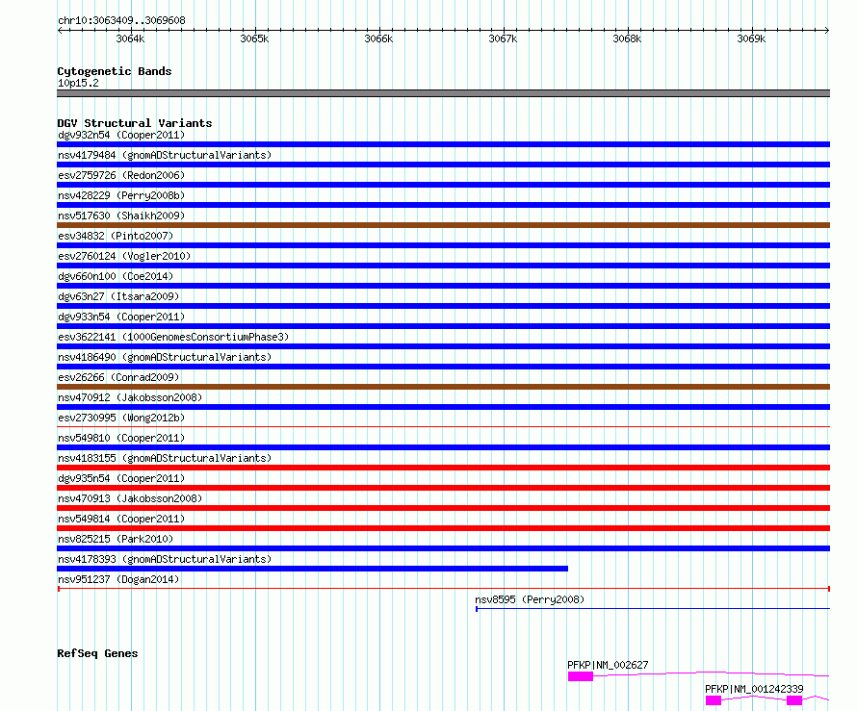The width and height of the screenshot is (857, 711).
Task: Open nsv470912 (Jakobsson2008) label
Action: [x=130, y=397]
